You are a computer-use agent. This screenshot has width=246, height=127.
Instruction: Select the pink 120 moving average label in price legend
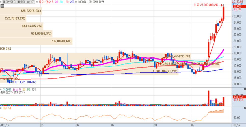66,2
